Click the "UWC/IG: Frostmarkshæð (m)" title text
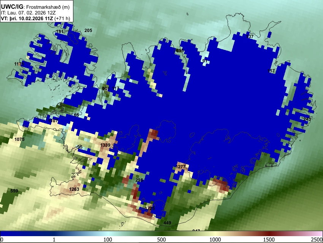323x243 pixels. 35,7
